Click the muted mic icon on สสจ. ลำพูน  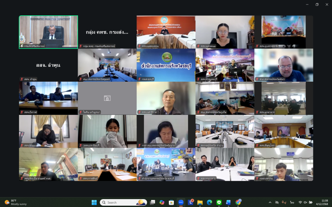22,79
